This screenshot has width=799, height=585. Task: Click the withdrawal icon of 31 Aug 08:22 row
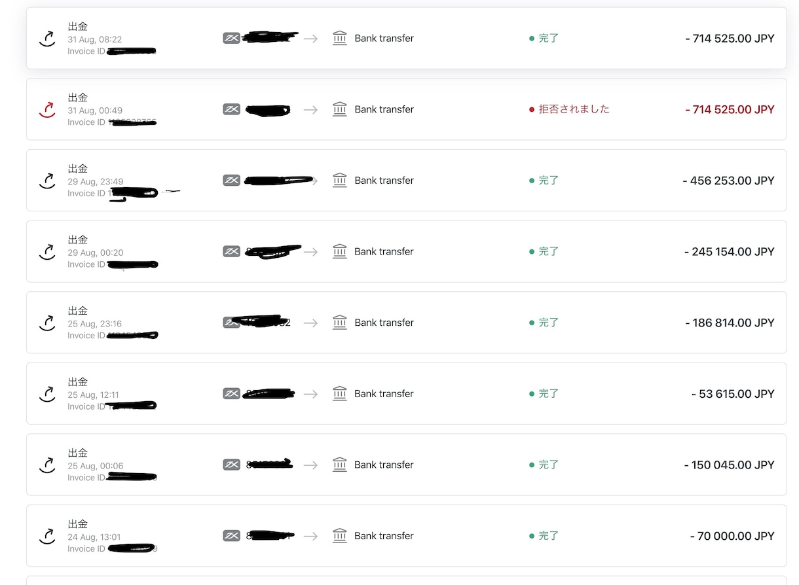[x=46, y=38]
